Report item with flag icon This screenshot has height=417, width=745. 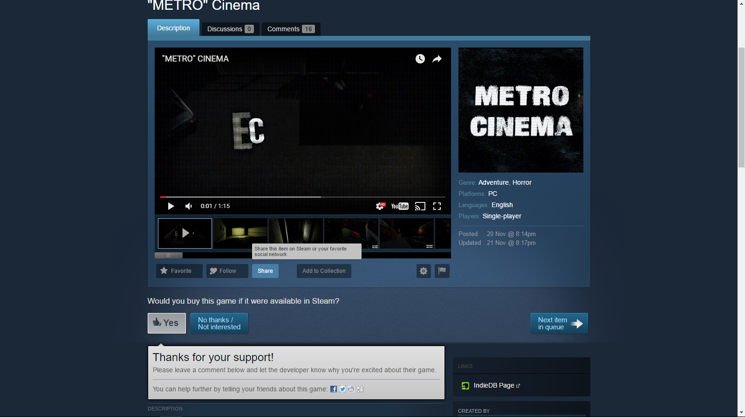(x=442, y=271)
